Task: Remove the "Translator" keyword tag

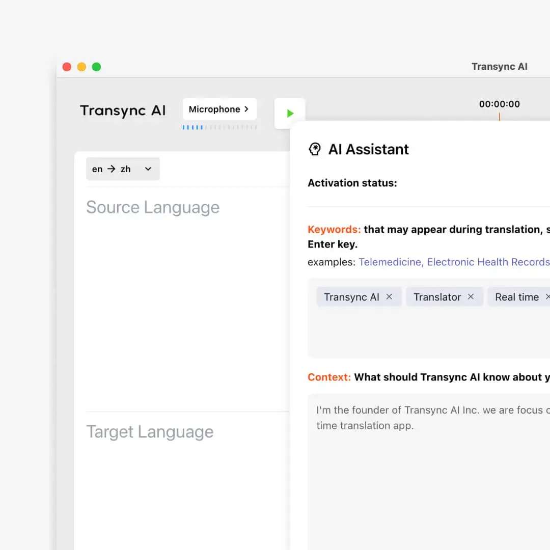Action: click(471, 296)
